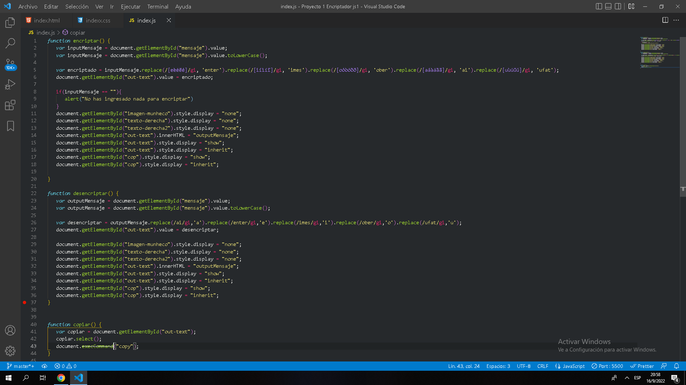Open Task View in the taskbar
This screenshot has height=385, width=686.
(x=43, y=378)
